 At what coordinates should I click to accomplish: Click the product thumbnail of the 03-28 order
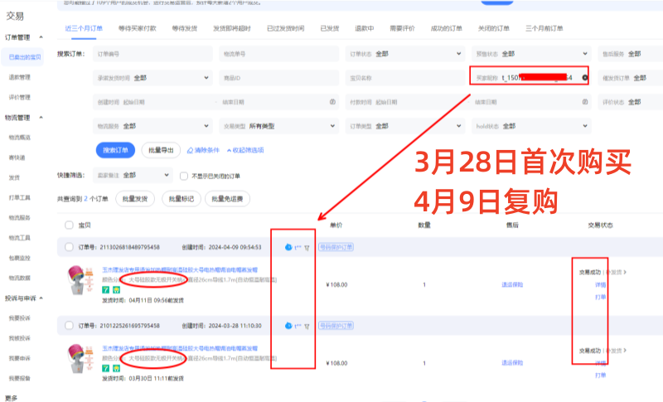(80, 358)
